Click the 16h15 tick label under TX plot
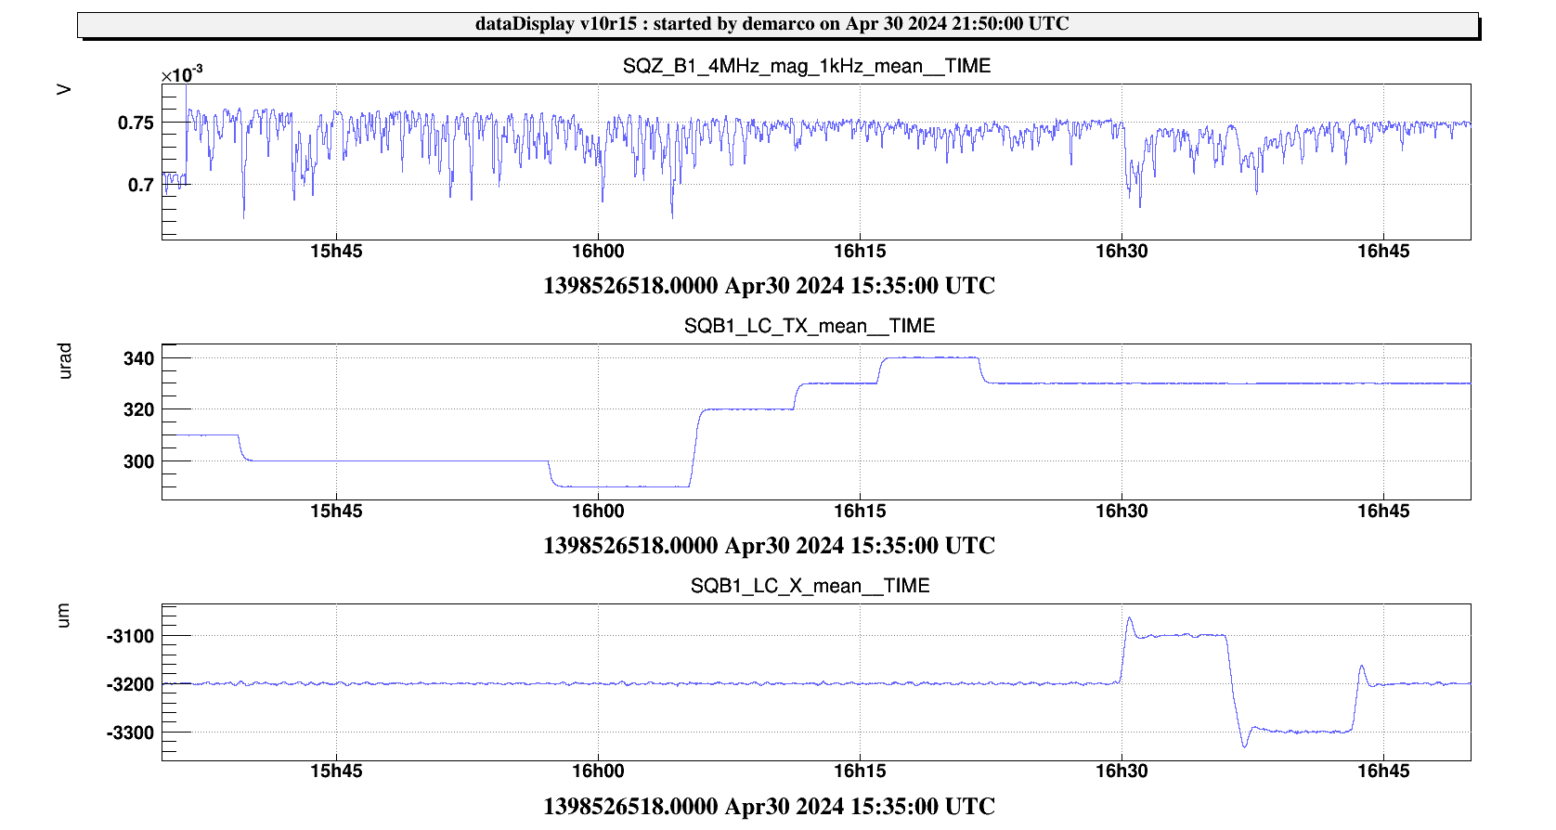 (860, 512)
